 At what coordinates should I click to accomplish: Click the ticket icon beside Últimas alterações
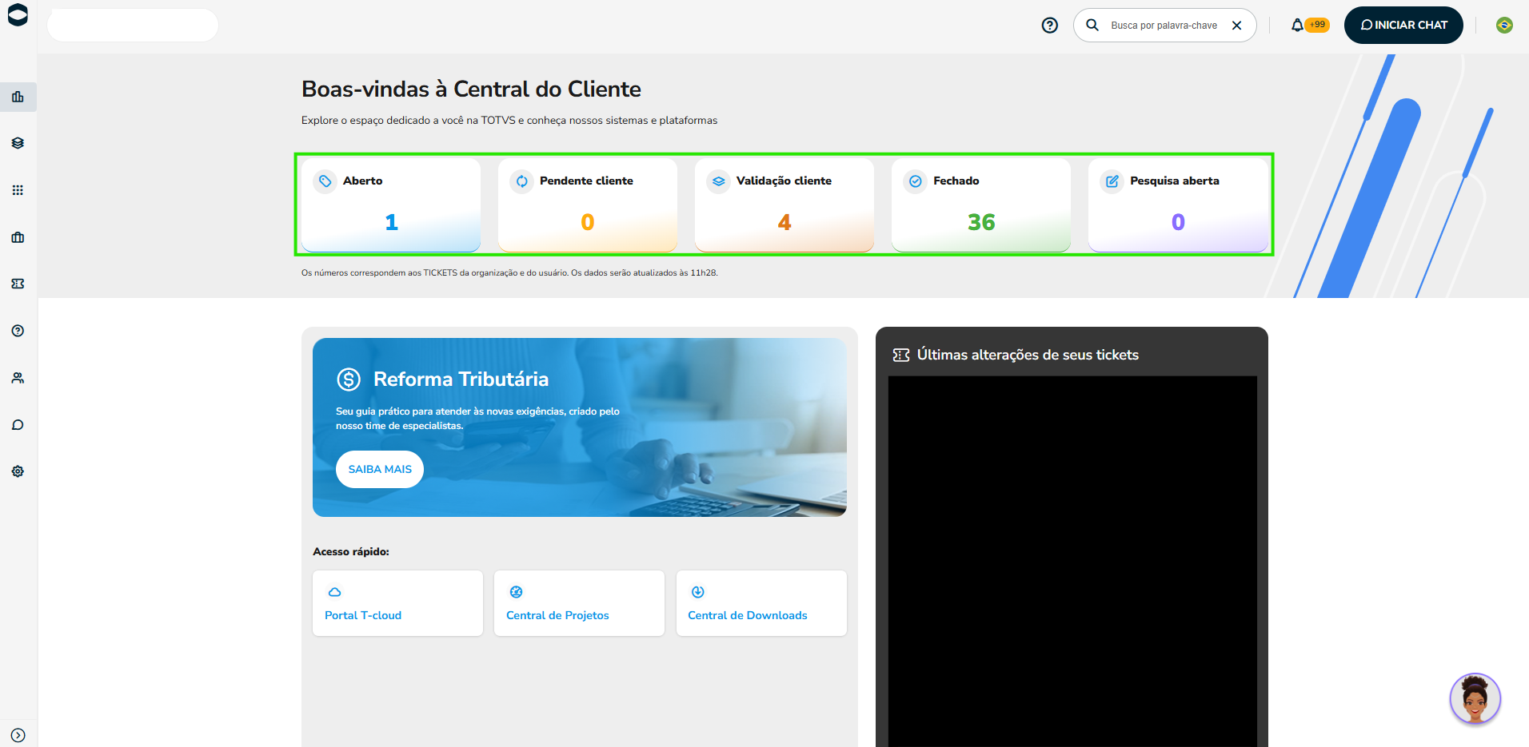tap(901, 355)
